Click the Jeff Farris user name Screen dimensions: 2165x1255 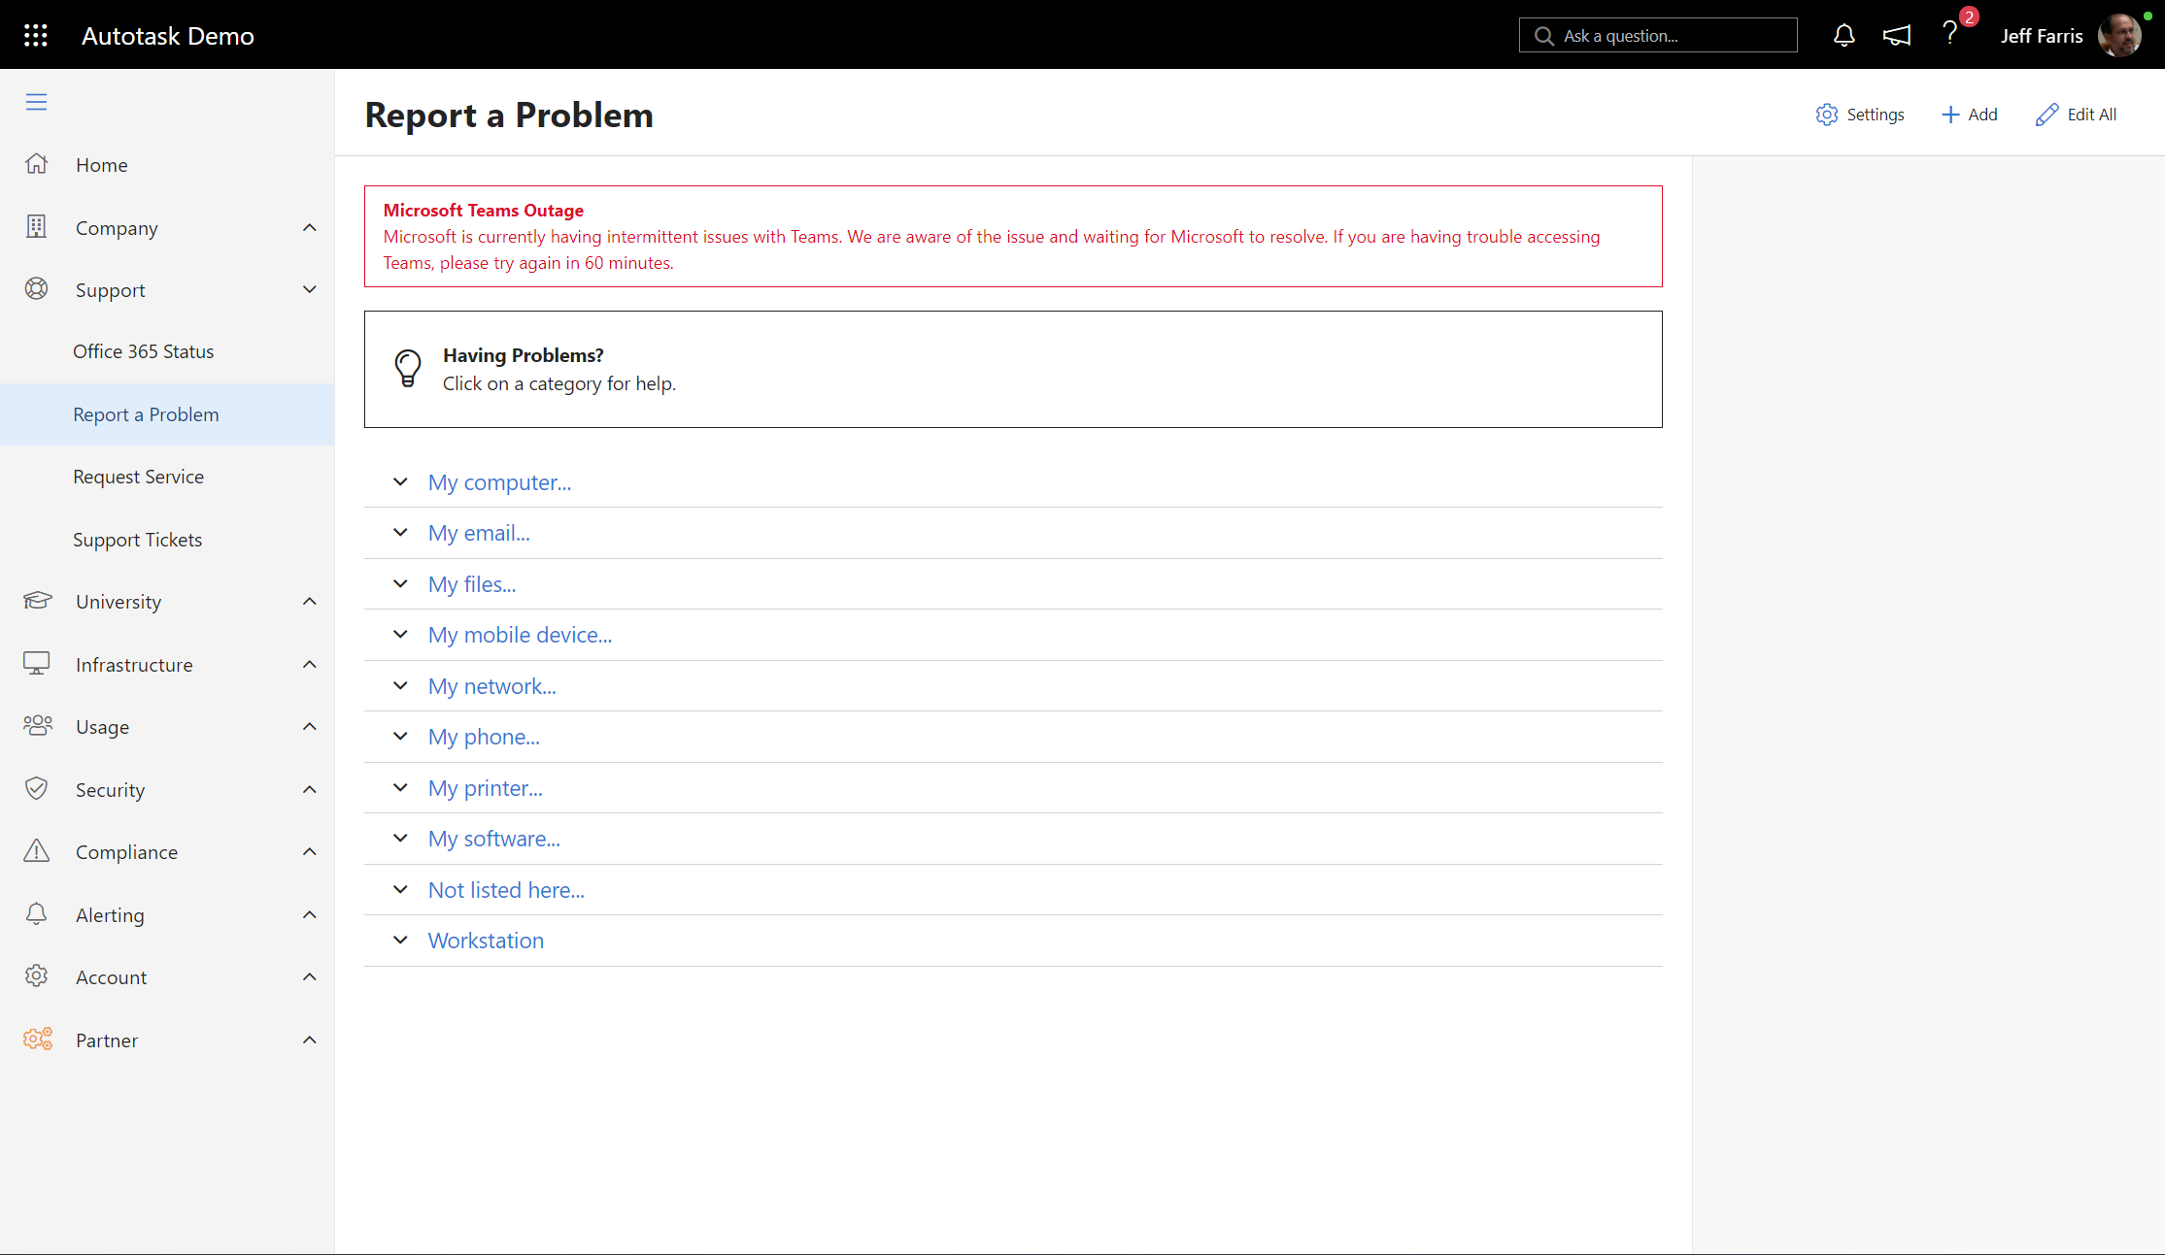point(2042,36)
